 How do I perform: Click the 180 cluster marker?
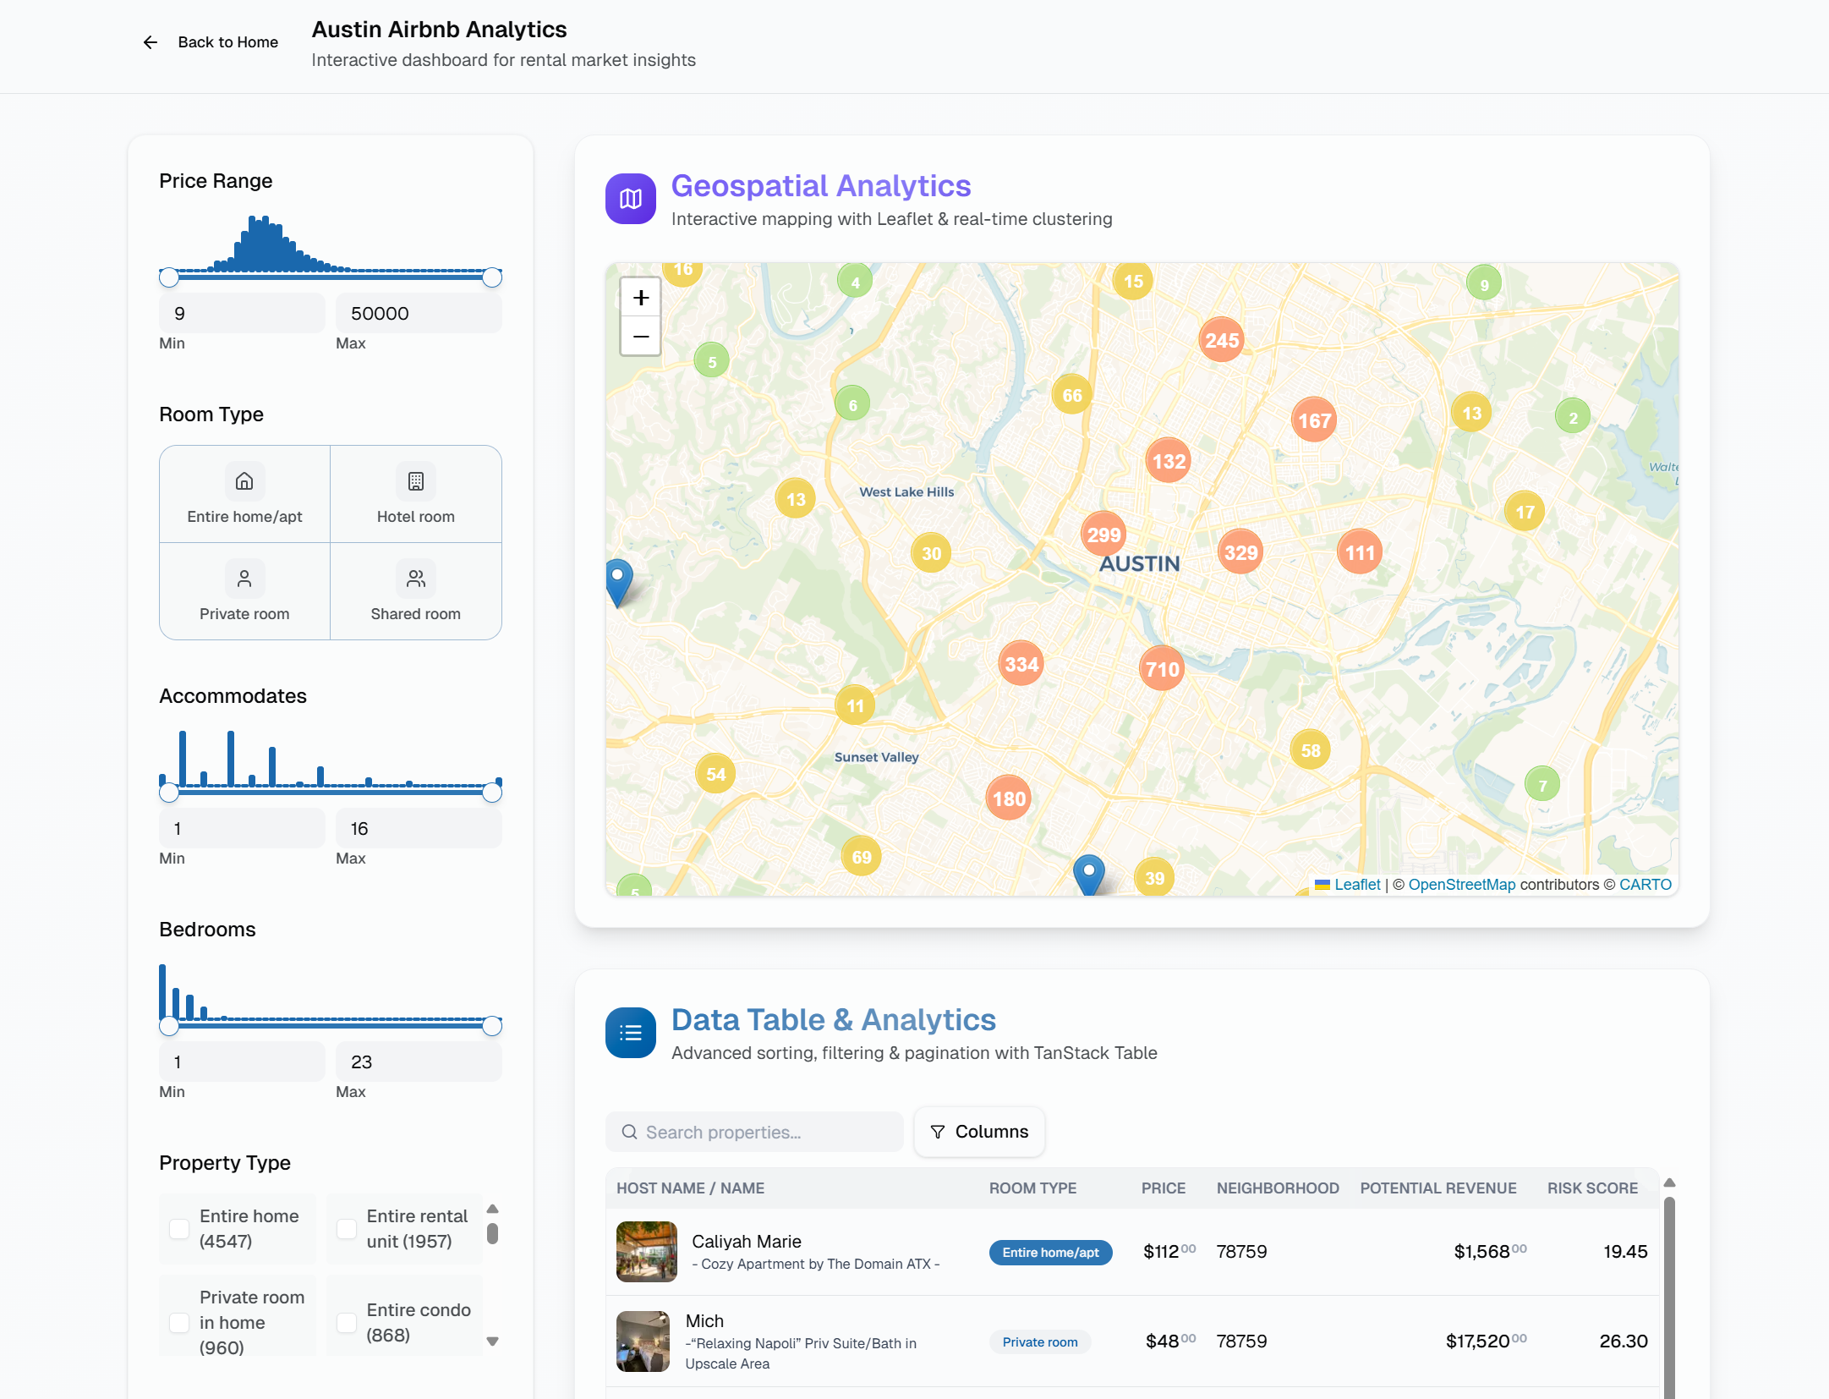click(1009, 798)
